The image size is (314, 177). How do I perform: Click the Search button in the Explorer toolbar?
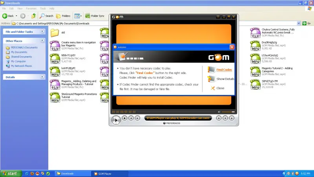(x=46, y=16)
